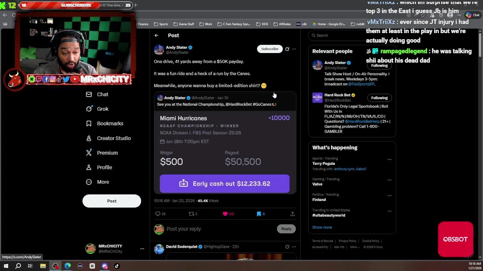
Task: Open the Sports bookmark folder
Action: pyautogui.click(x=161, y=24)
